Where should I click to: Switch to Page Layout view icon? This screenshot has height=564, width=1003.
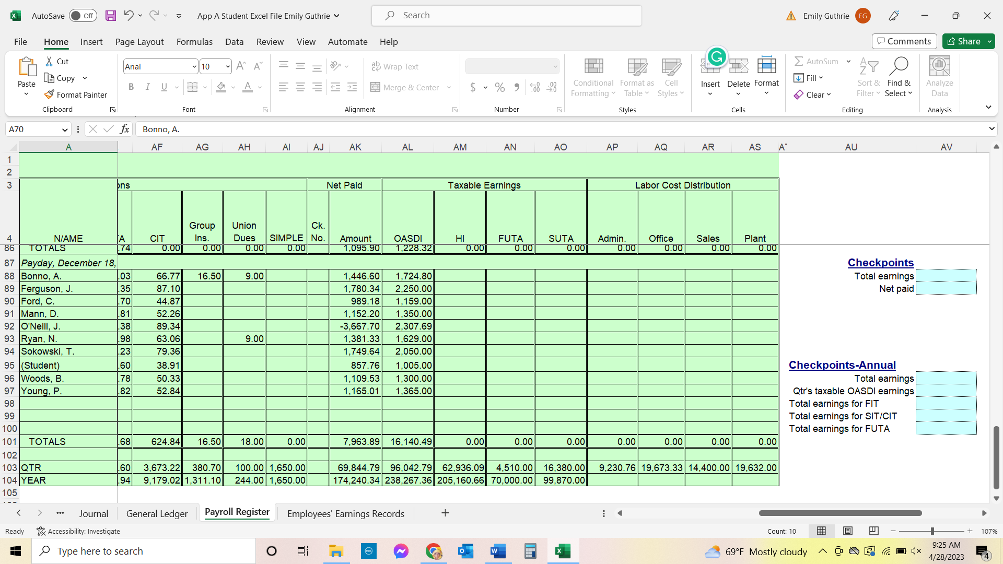pyautogui.click(x=848, y=531)
